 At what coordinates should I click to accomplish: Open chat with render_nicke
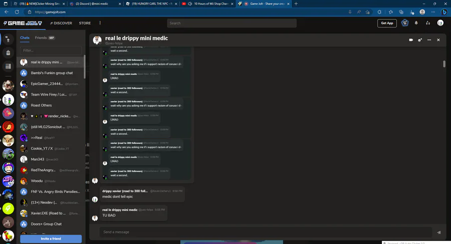point(51,116)
